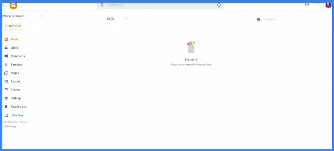
Task: Click the orange Blogger logo
Action: tap(13, 5)
